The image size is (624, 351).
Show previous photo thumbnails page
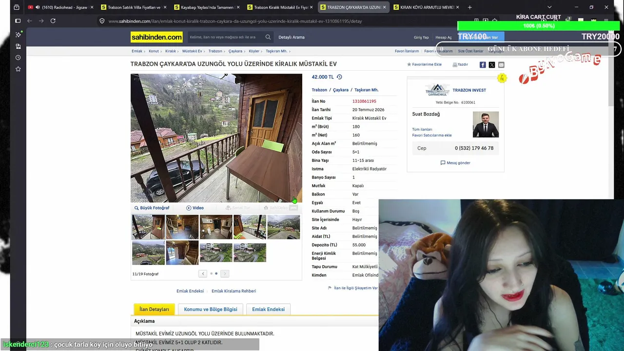(x=203, y=274)
